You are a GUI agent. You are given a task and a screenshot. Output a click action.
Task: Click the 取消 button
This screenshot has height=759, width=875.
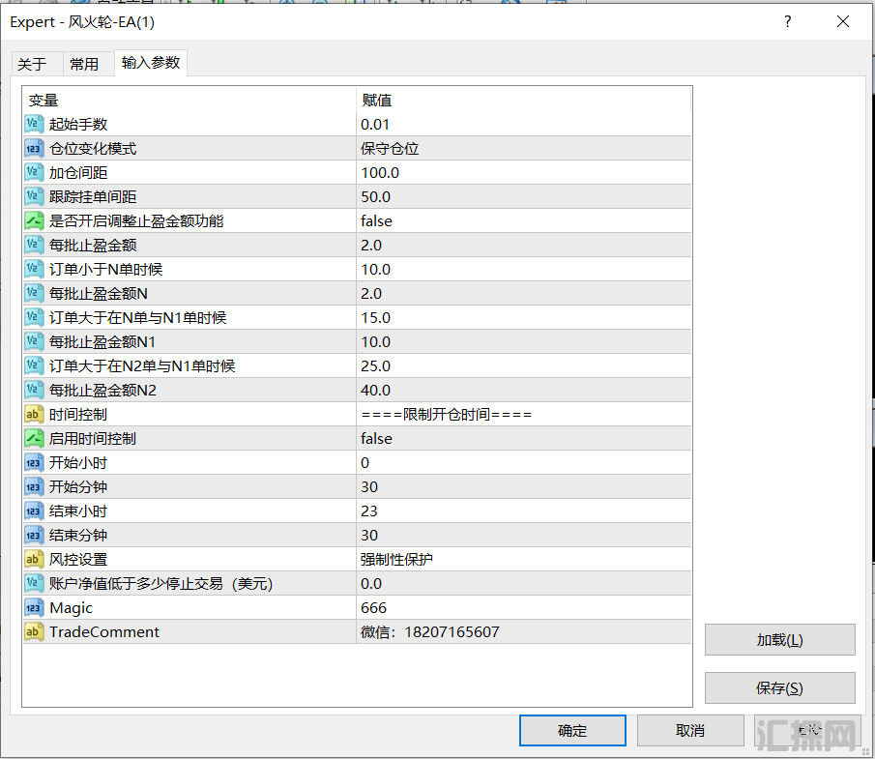click(x=690, y=731)
